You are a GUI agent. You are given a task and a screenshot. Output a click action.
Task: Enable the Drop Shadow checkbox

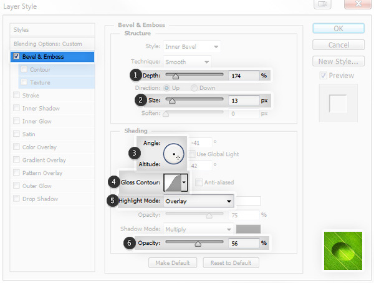point(16,199)
